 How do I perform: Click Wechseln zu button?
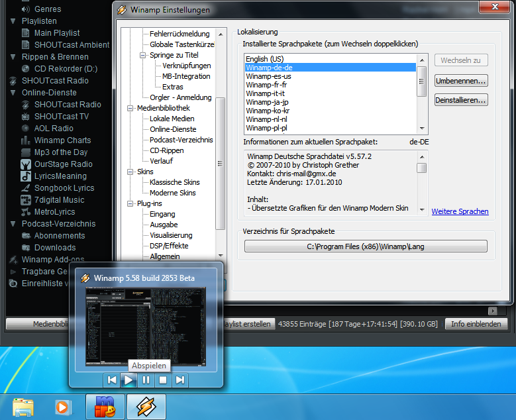click(x=461, y=60)
